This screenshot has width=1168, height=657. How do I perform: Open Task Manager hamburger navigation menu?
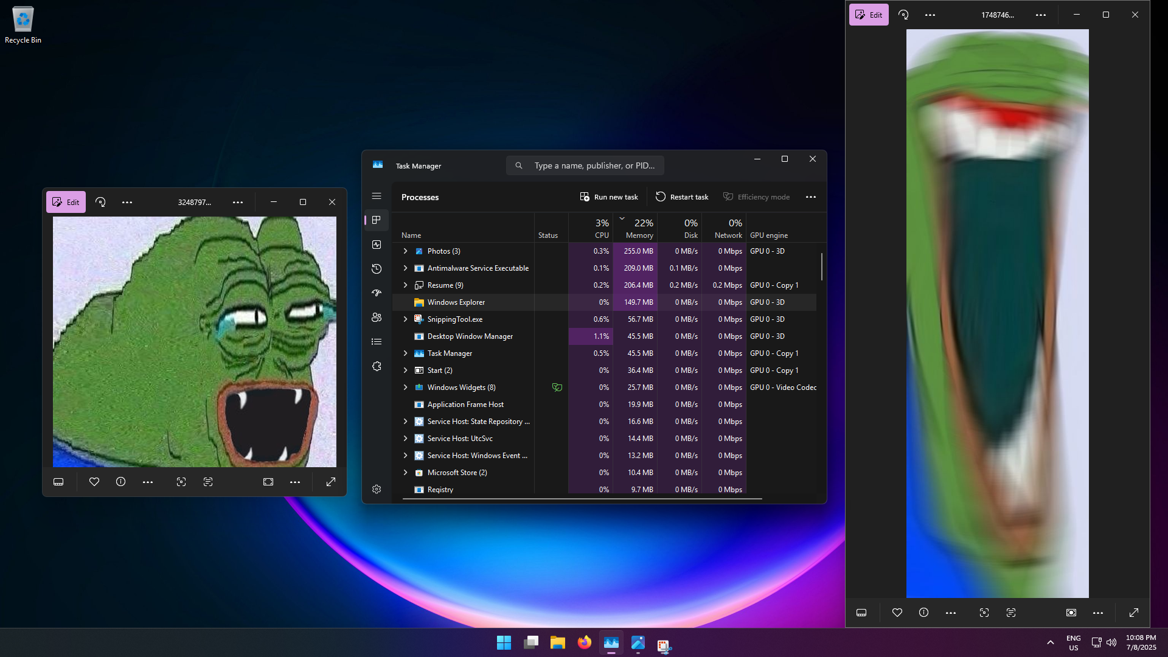coord(377,196)
